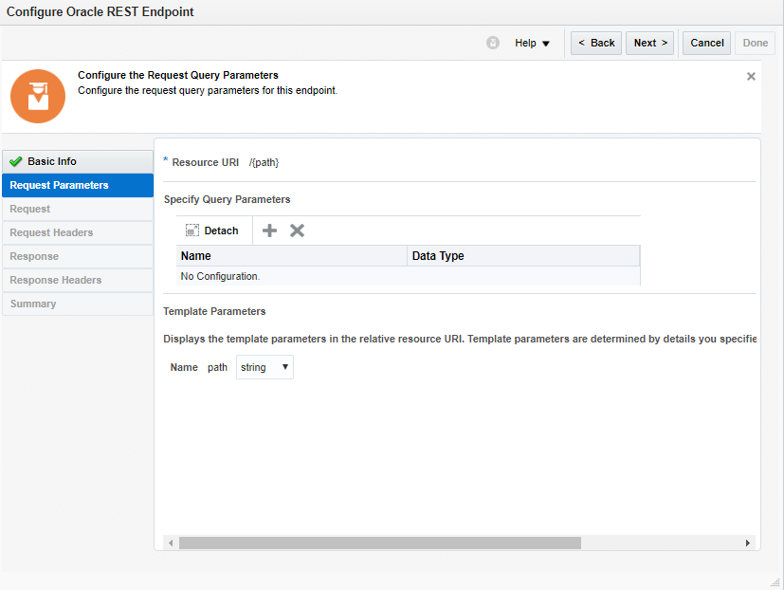Click the orange wizard guide icon
This screenshot has height=590, width=784.
38,96
